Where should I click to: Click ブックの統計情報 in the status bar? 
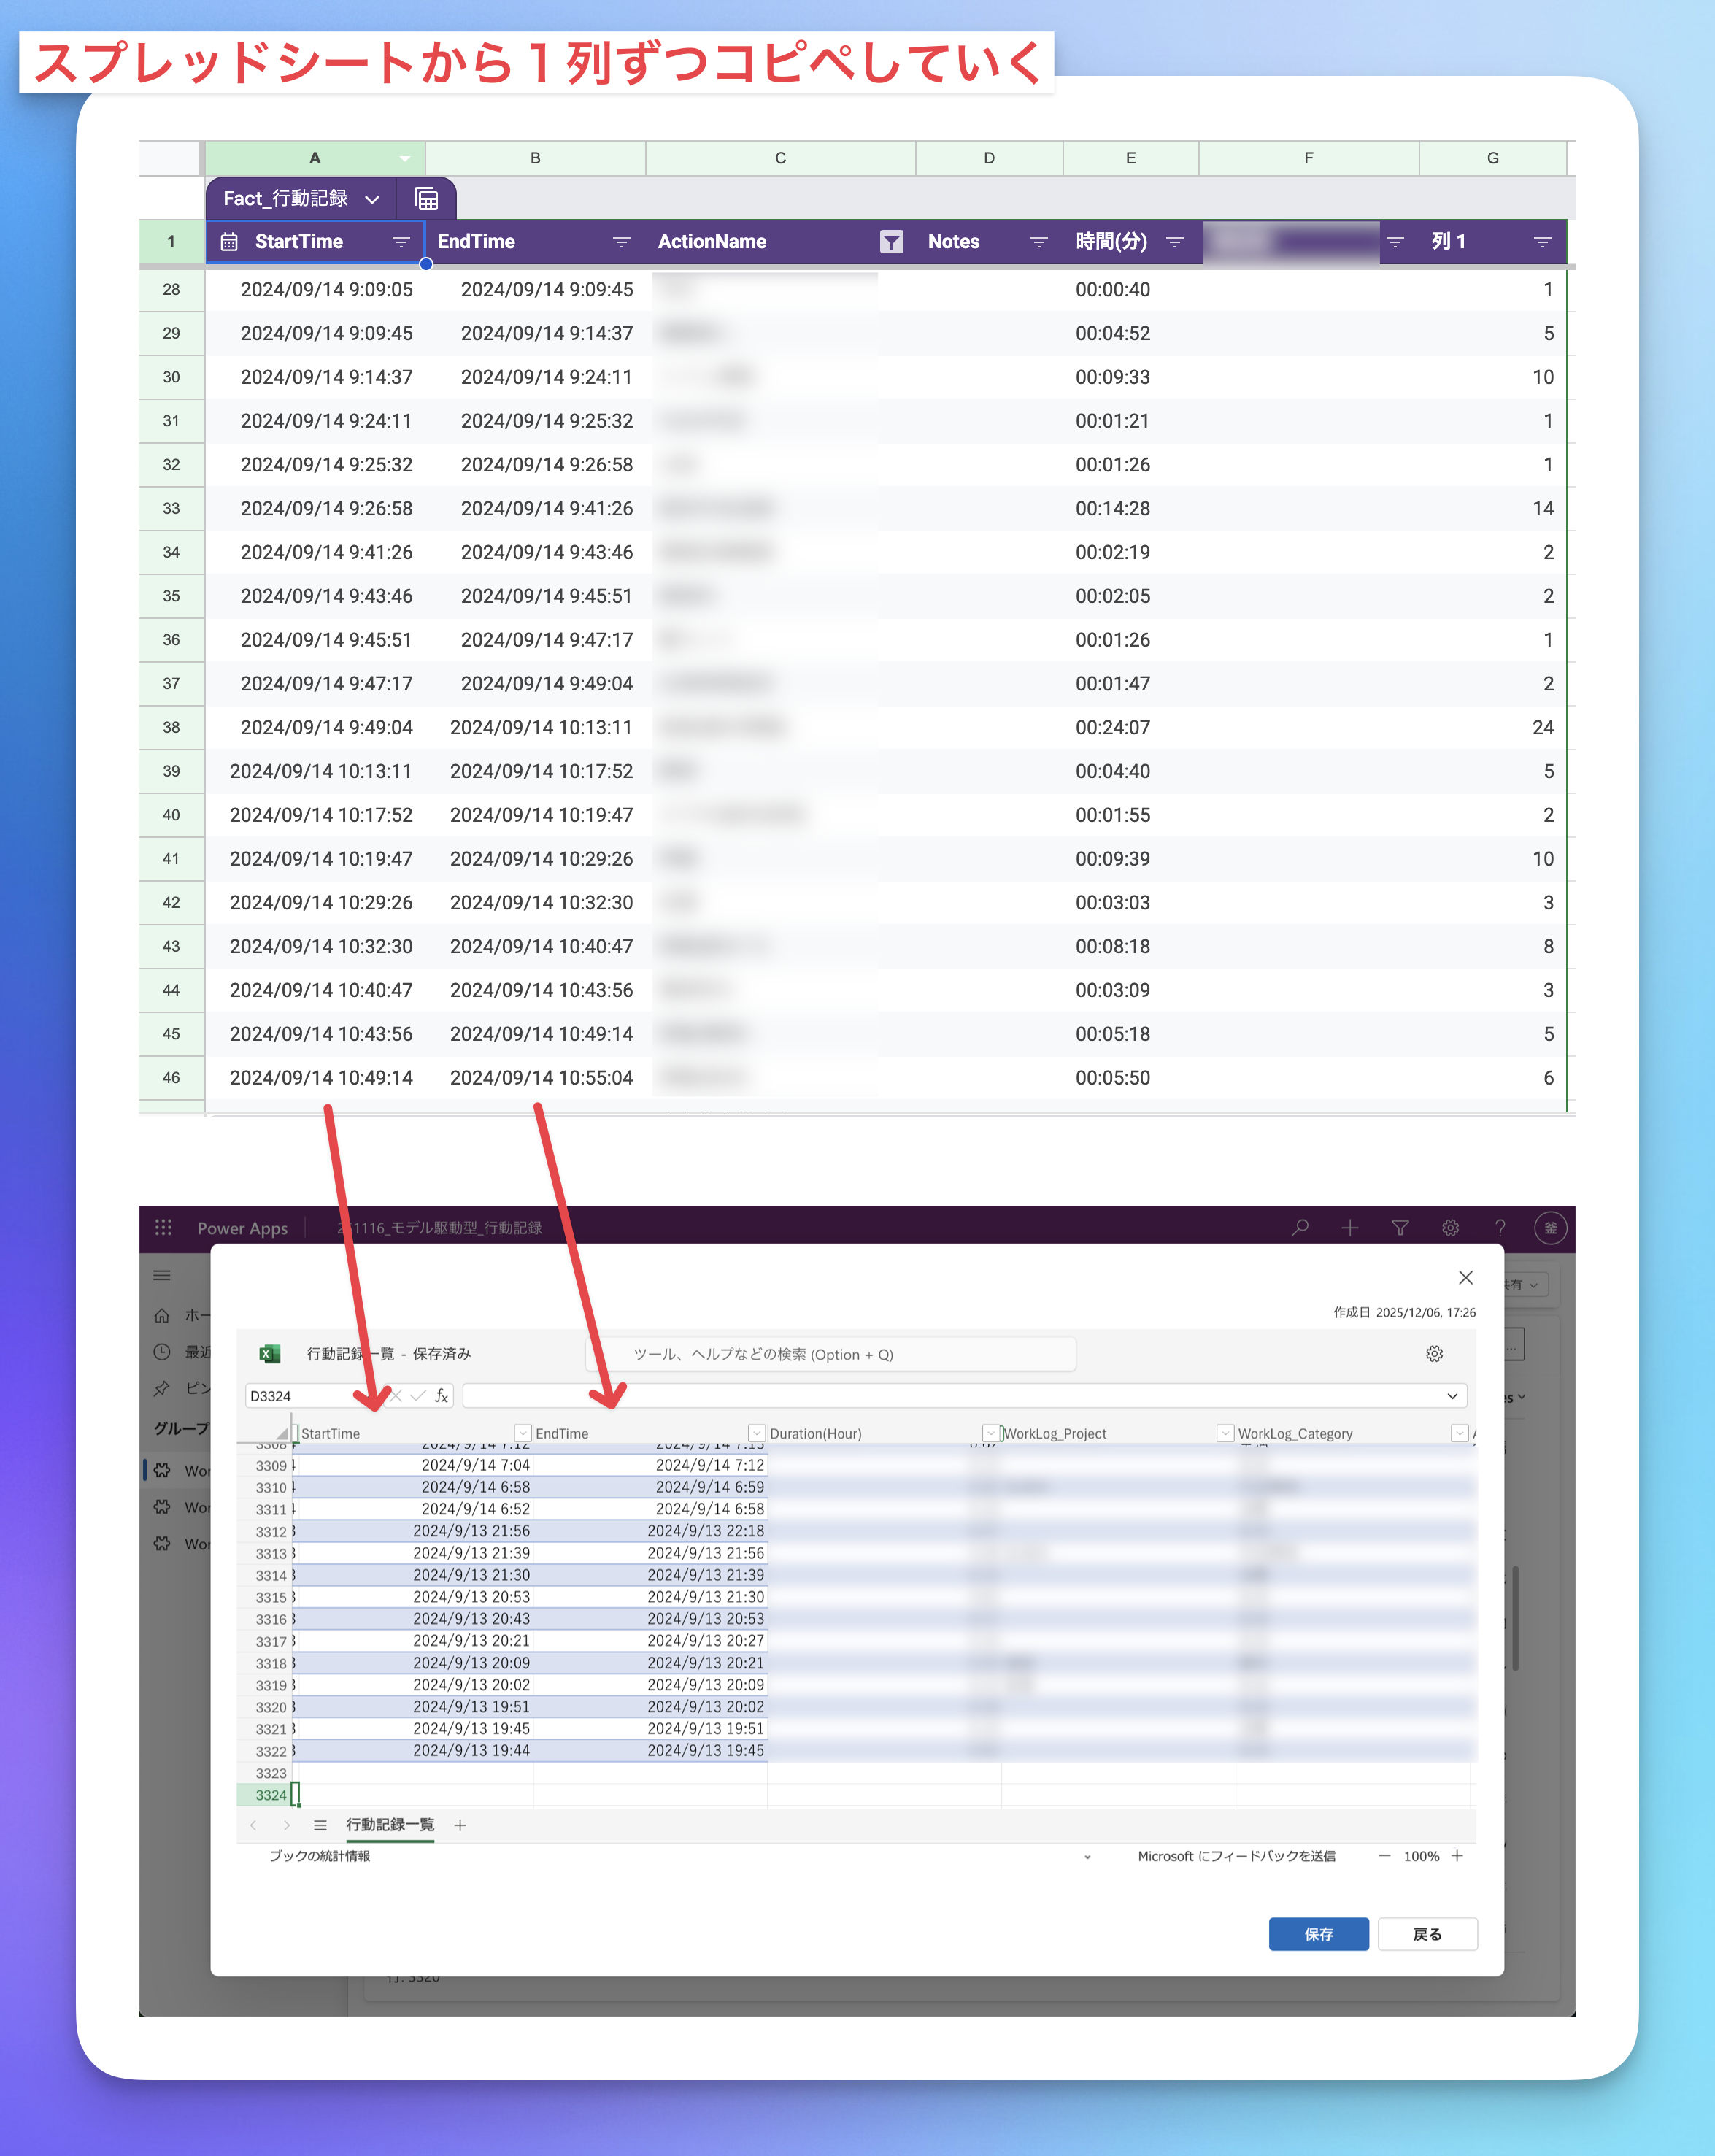(x=319, y=1856)
